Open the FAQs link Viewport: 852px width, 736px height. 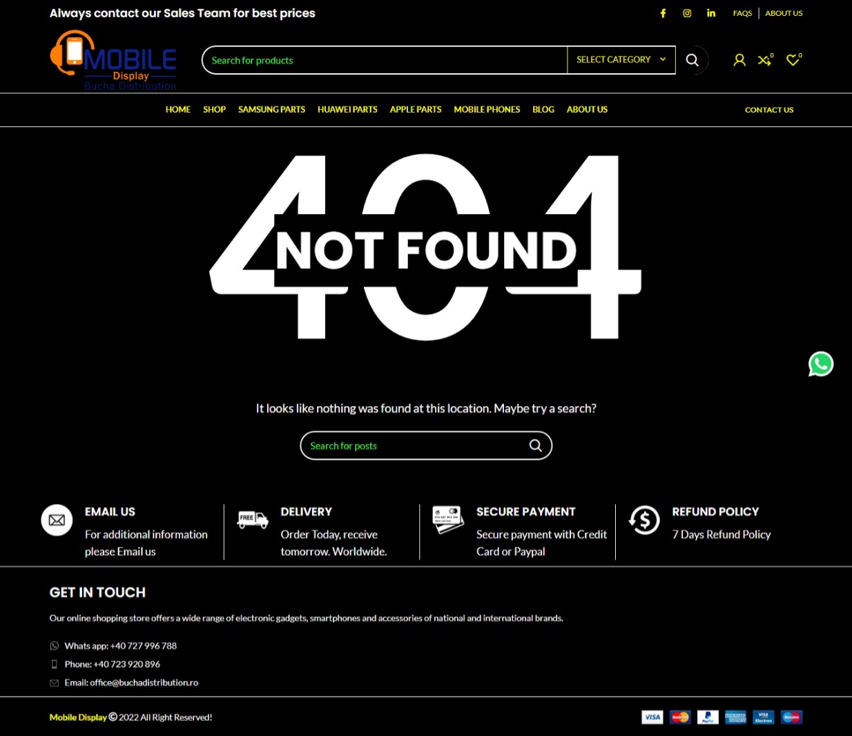742,13
